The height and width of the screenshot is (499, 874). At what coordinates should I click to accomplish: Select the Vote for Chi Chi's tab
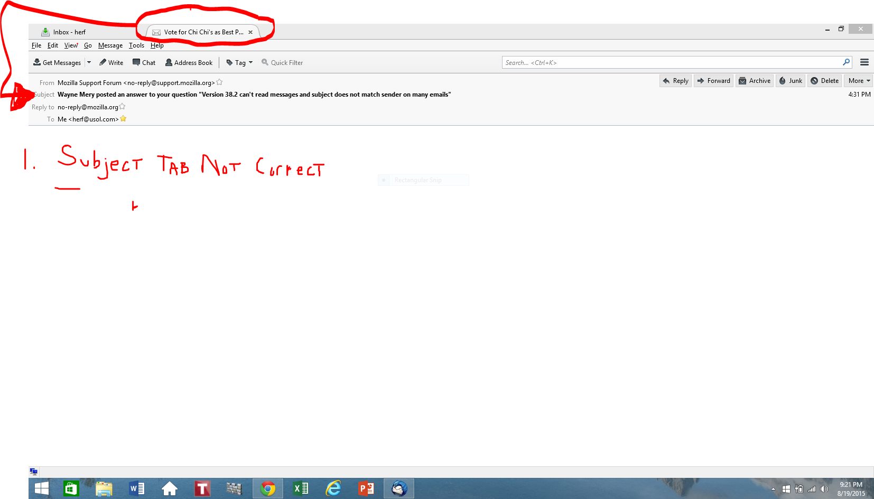[x=203, y=32]
